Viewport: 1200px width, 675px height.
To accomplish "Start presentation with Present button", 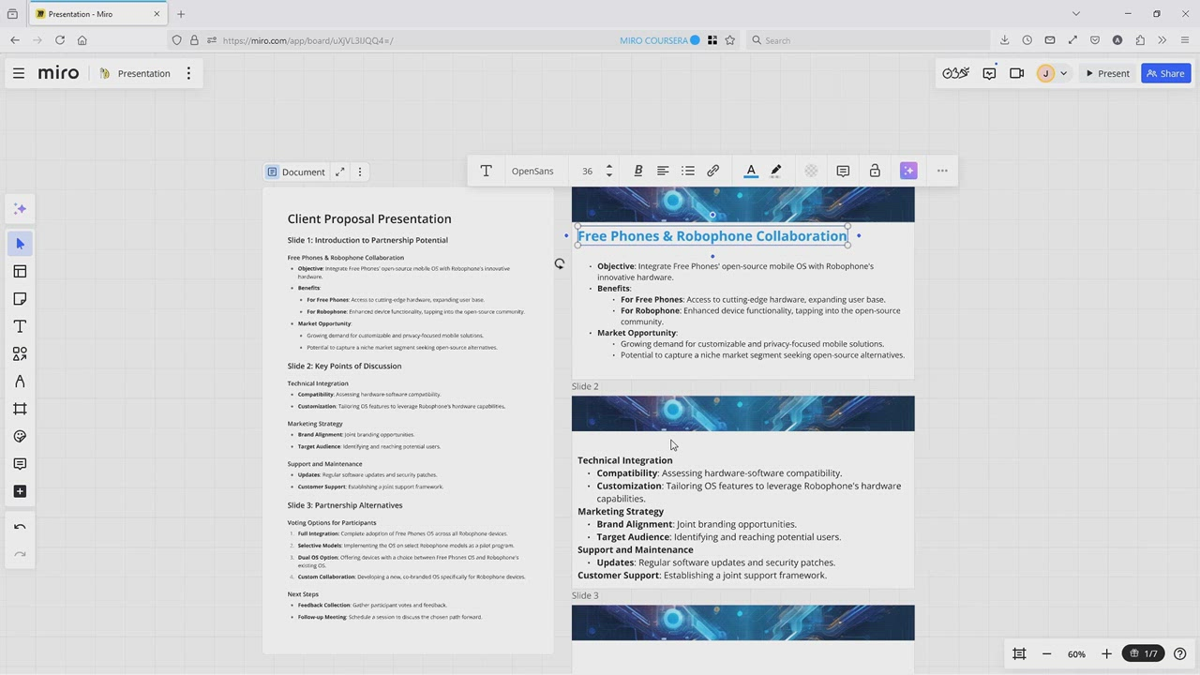I will (x=1107, y=73).
